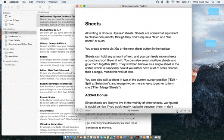
Task: Open the 'Sheets' sheet in list
Action: [x=56, y=61]
